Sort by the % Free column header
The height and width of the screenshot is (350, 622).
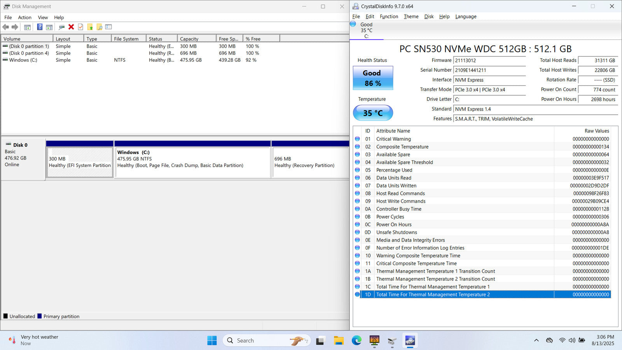point(261,39)
